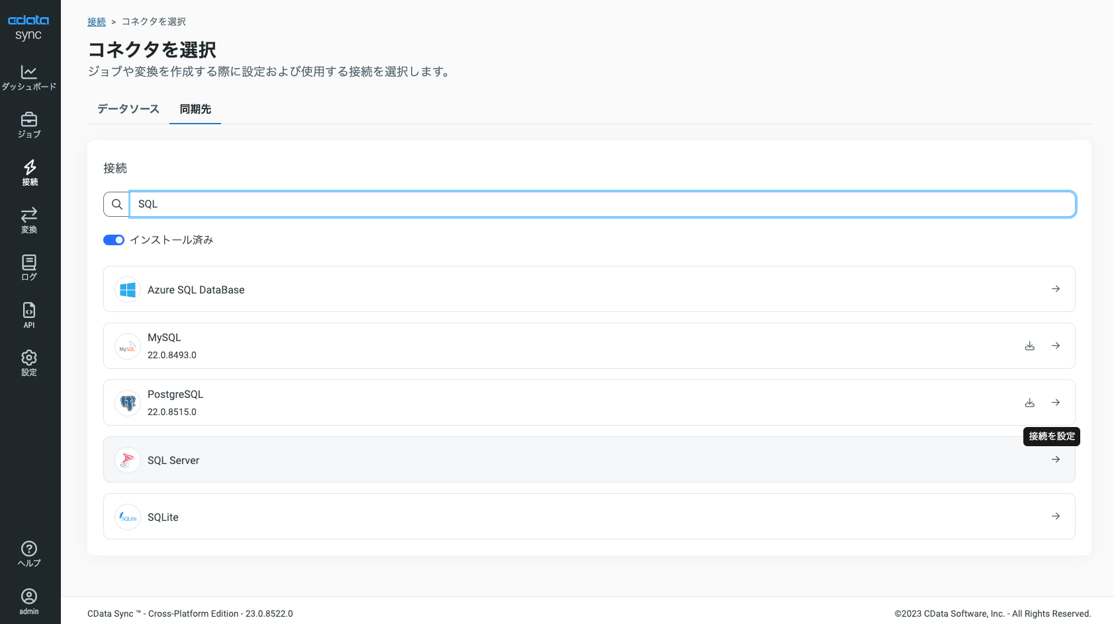This screenshot has height=624, width=1114.
Task: Click the CData Sync logo
Action: pos(28,27)
